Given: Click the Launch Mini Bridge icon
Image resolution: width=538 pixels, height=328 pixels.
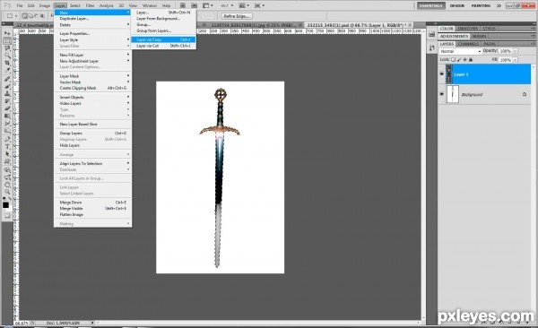Looking at the screenshot, I should 194,5.
